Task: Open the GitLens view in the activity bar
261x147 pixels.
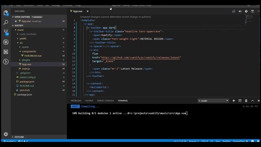Action: (x=6, y=62)
